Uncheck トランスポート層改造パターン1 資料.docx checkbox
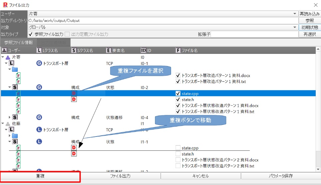321x185 pixels. tap(178, 75)
